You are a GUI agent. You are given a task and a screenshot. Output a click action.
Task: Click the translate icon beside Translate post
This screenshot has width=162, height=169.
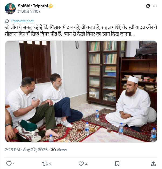click(7, 21)
